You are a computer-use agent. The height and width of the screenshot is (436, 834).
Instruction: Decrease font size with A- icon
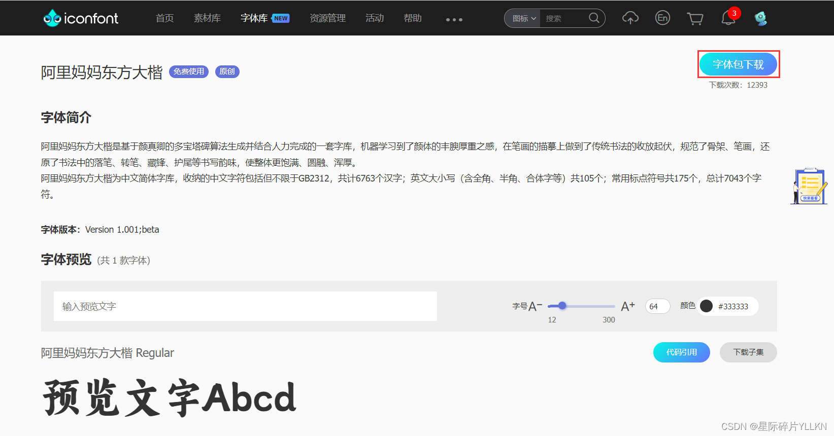pyautogui.click(x=536, y=306)
